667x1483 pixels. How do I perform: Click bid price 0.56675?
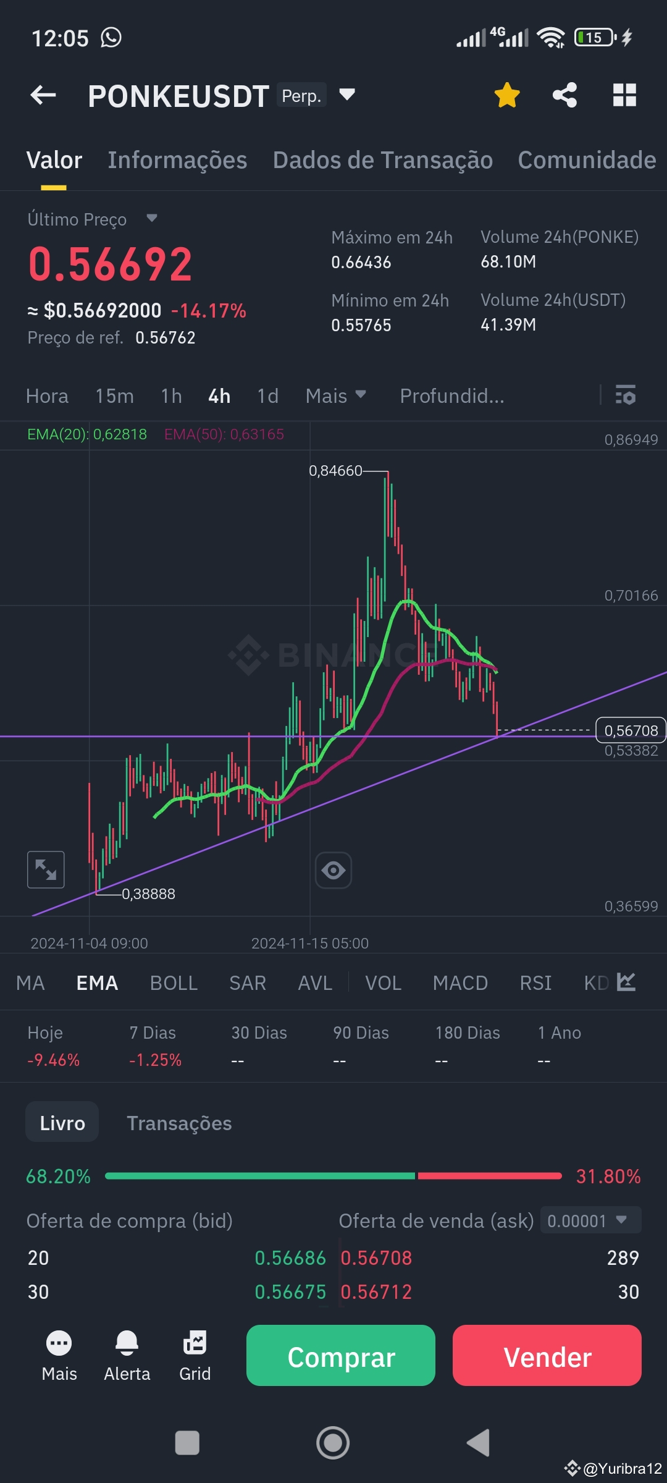click(x=290, y=1292)
